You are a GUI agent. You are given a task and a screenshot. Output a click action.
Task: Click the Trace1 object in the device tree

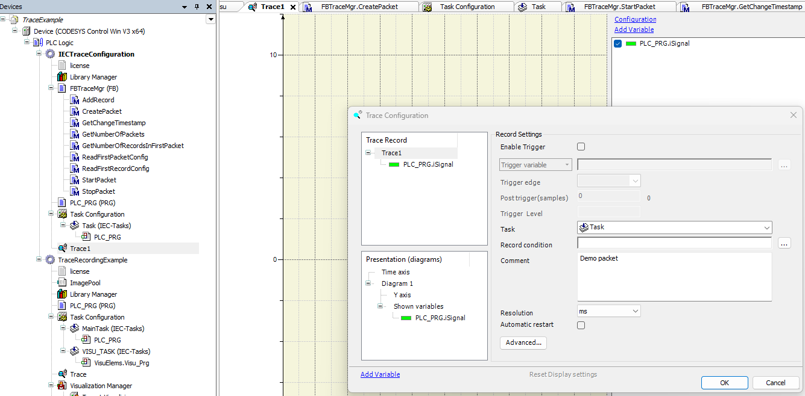coord(80,248)
